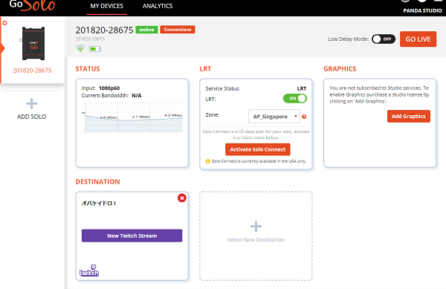Click the plus icon above ADD SOLO
Screen dimensions: 446x289
pyautogui.click(x=31, y=104)
